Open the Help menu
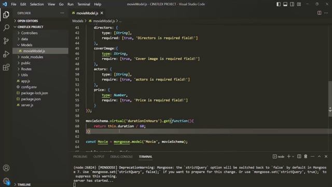This screenshot has width=332, height=187. point(98,4)
